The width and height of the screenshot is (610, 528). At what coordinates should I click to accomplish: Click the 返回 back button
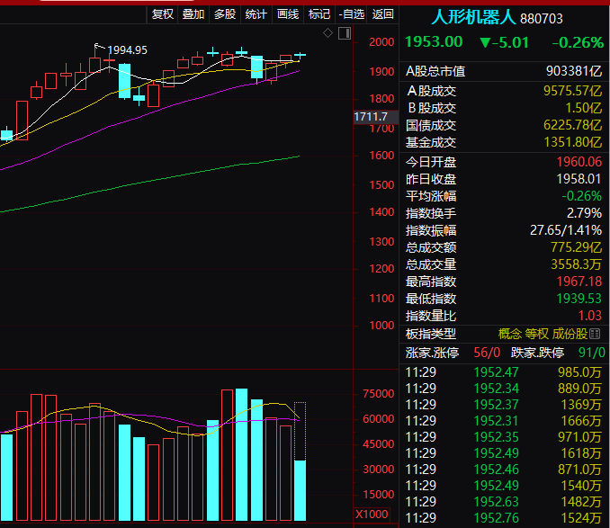382,14
